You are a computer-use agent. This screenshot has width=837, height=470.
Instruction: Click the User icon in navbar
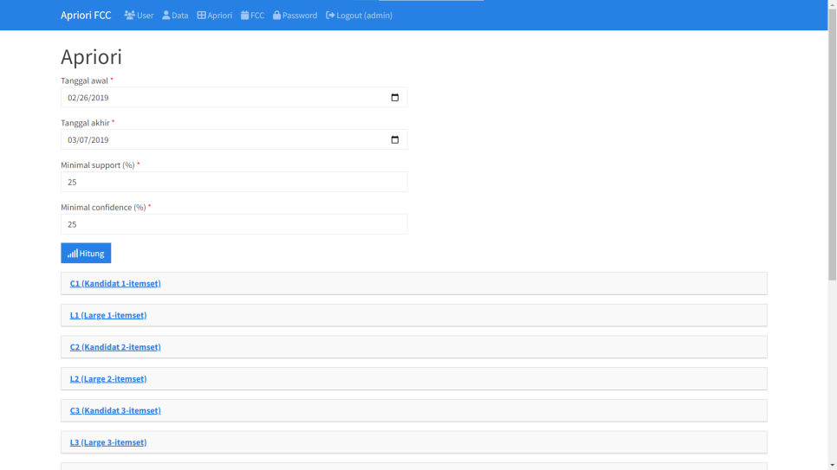pos(129,16)
